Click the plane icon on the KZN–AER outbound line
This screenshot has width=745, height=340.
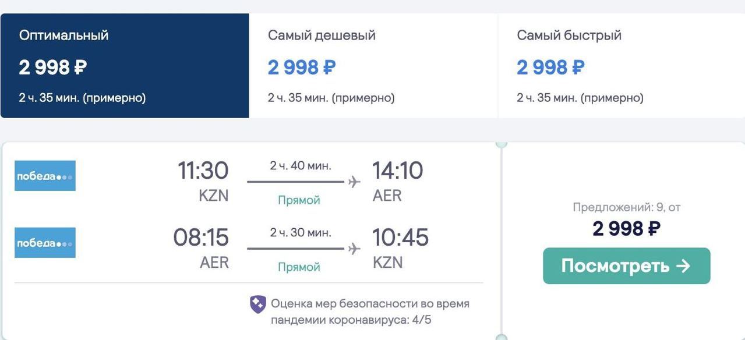[354, 182]
